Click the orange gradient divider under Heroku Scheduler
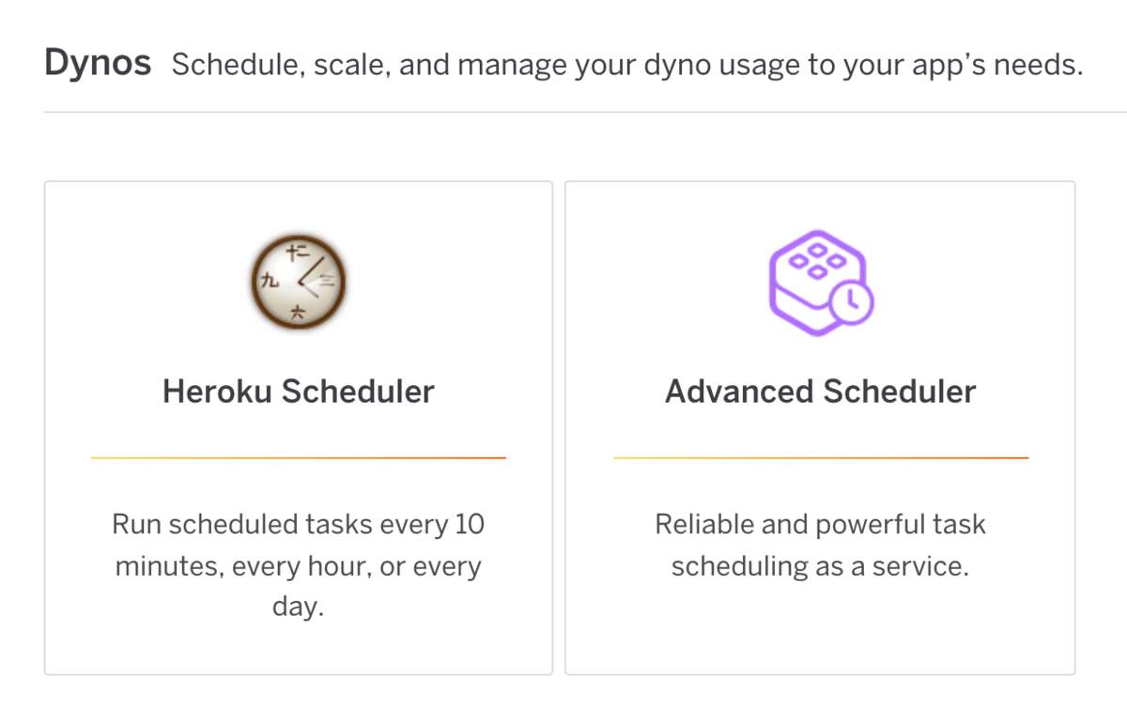This screenshot has width=1127, height=723. click(298, 458)
